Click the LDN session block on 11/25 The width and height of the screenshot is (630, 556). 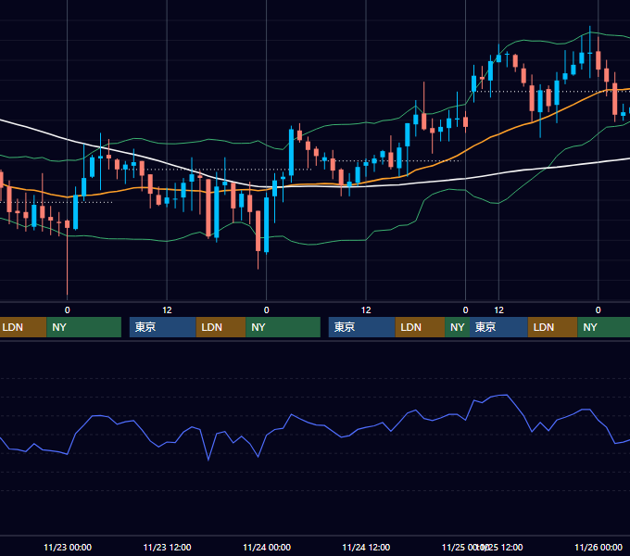552,327
